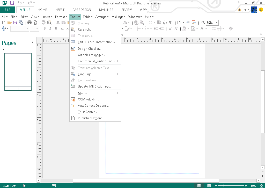The height and width of the screenshot is (188, 265).
Task: Switch to the HOME tab
Action: [42, 10]
